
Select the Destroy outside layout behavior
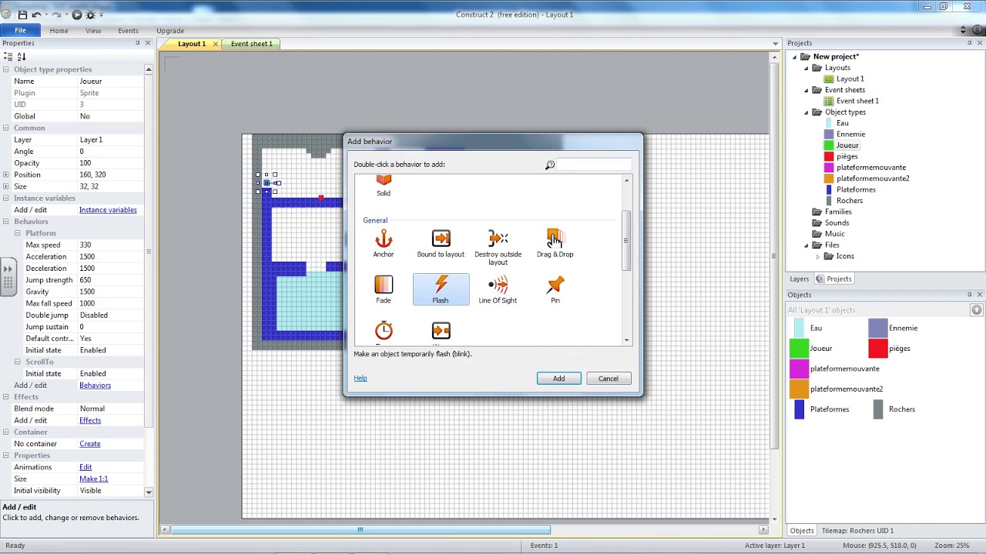[498, 248]
